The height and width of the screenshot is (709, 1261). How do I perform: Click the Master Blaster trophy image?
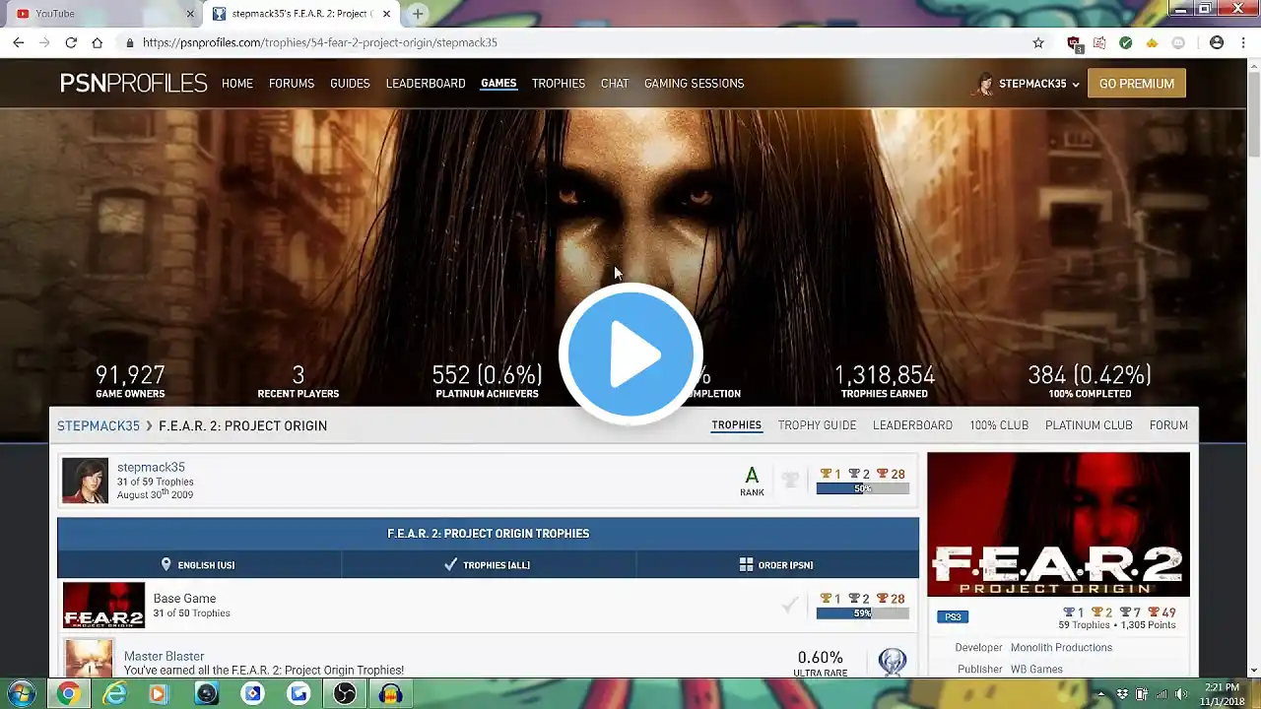coord(89,660)
